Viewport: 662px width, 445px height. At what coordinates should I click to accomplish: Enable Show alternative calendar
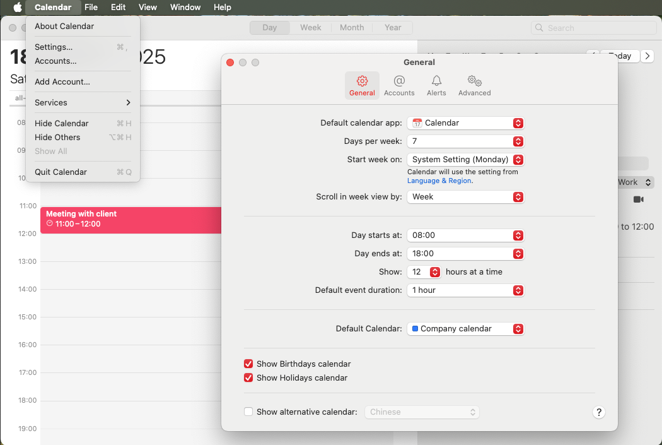(x=248, y=411)
